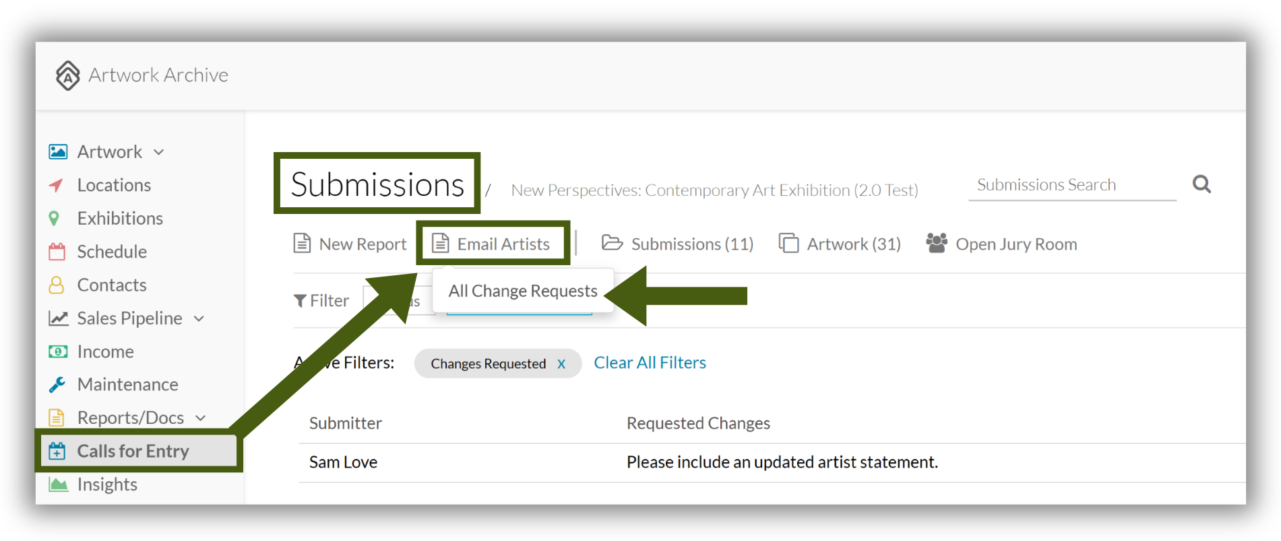
Task: Click the Artwork Archive logo icon
Action: click(x=67, y=75)
